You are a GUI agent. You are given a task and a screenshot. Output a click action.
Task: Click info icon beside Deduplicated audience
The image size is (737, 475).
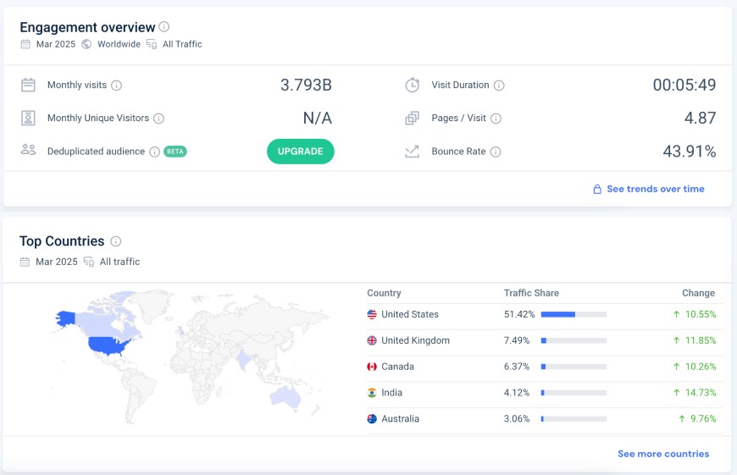click(154, 152)
